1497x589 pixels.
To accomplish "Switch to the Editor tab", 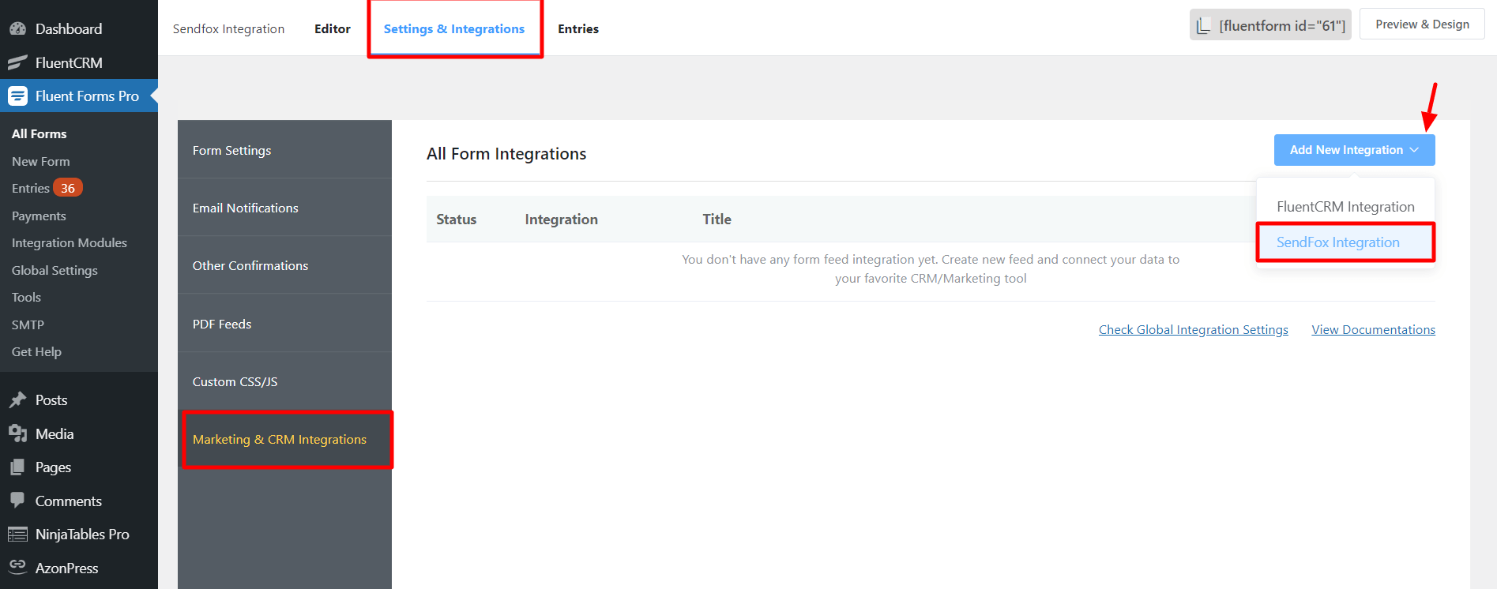I will pos(333,28).
